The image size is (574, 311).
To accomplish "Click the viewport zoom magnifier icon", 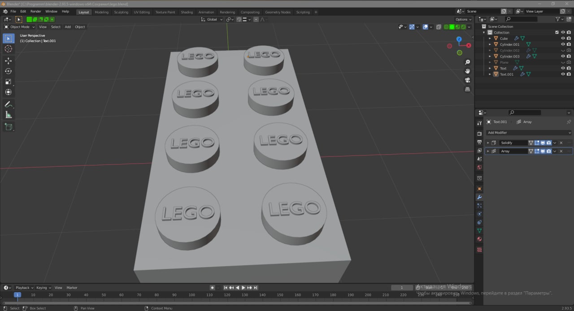I will 467,62.
